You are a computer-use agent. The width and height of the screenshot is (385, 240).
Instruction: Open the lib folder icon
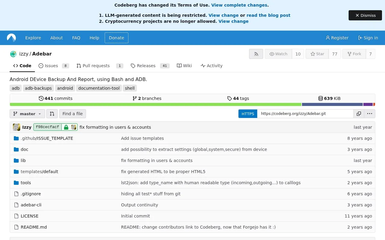point(16,160)
